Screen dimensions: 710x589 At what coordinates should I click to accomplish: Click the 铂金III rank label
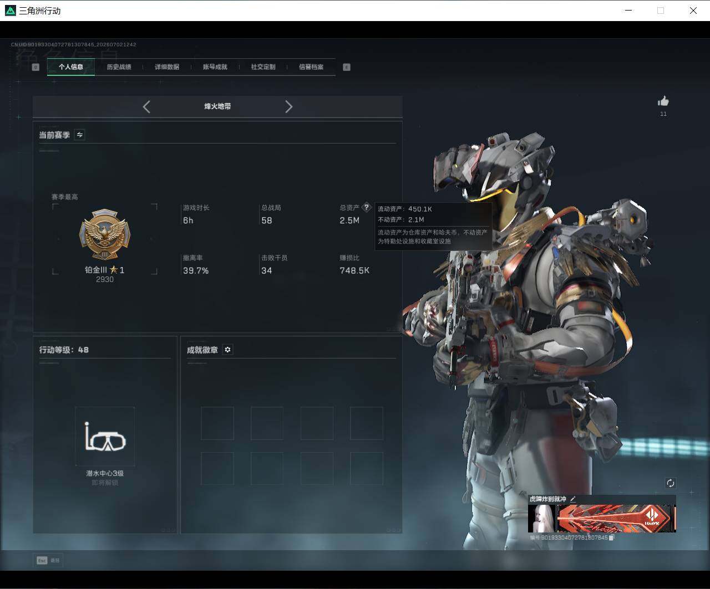pyautogui.click(x=95, y=270)
